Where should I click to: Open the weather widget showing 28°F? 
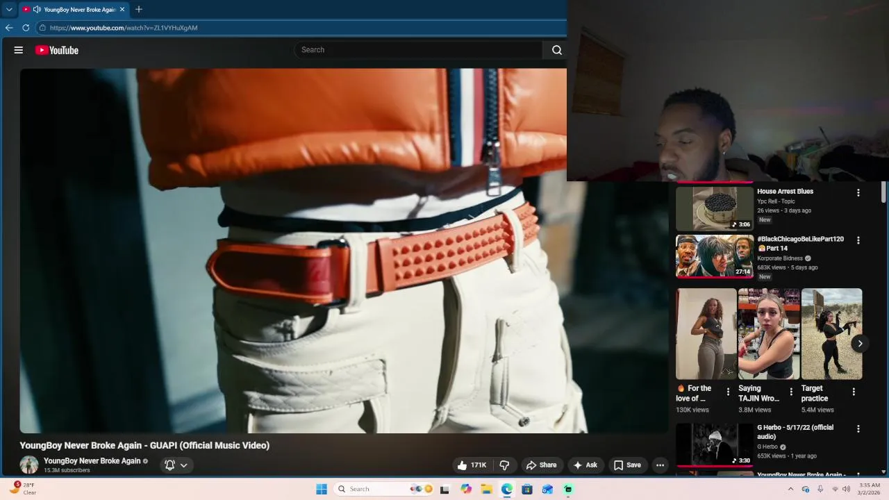22,489
